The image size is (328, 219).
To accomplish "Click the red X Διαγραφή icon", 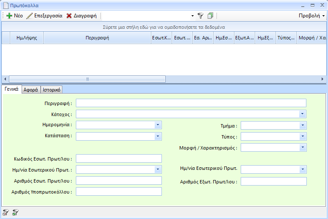I will [69, 16].
